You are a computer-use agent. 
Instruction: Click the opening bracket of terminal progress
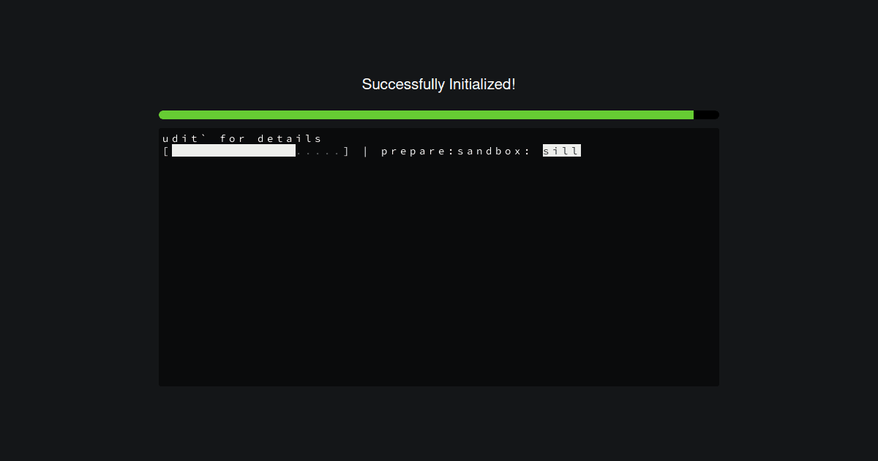coord(167,151)
